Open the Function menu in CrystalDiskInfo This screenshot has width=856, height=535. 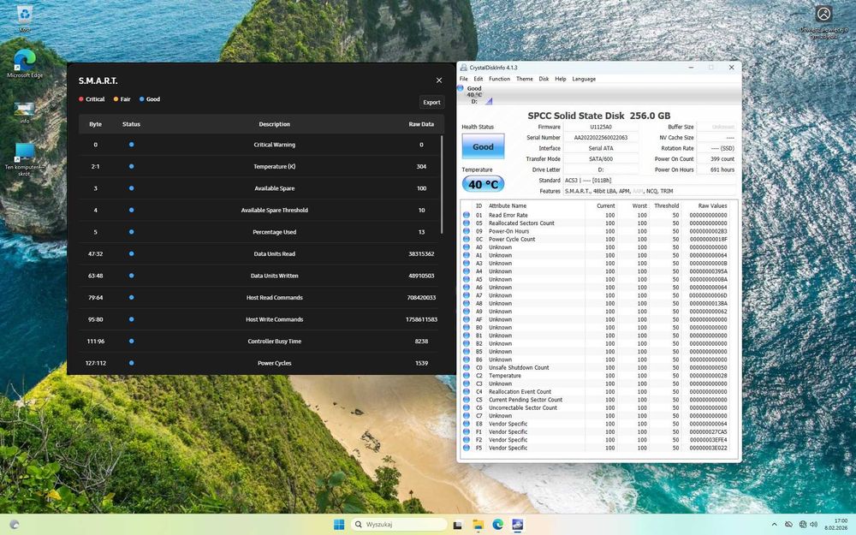coord(500,79)
